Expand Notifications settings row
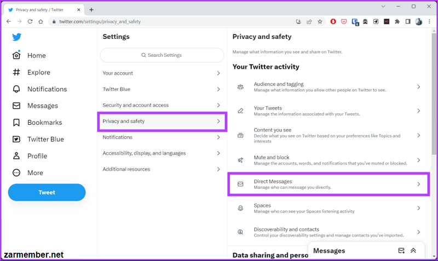 [162, 137]
